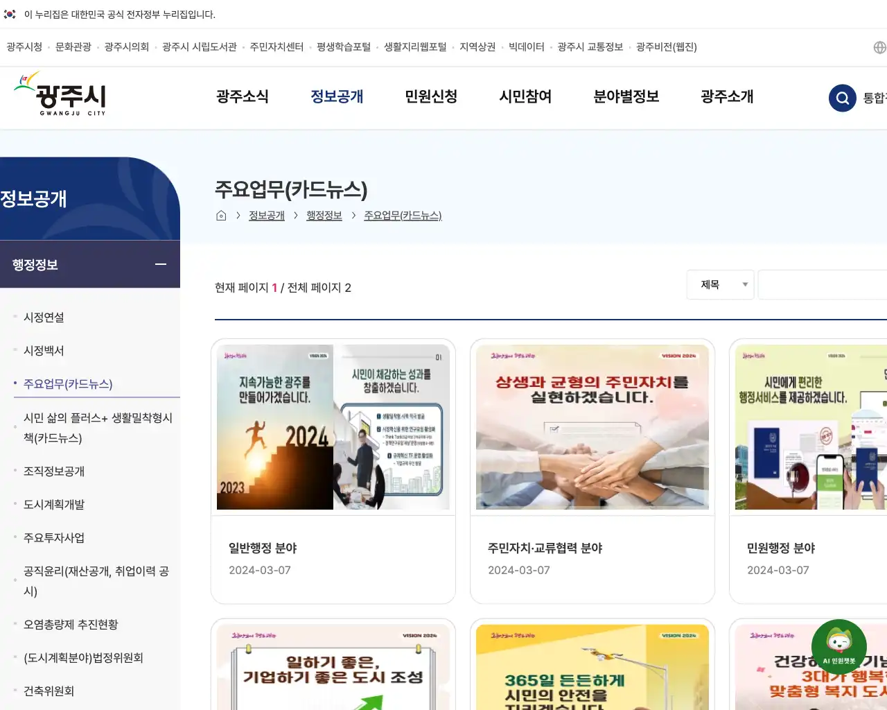Screen dimensions: 887x710
Task: Click the blue search magnifier button
Action: tap(843, 98)
